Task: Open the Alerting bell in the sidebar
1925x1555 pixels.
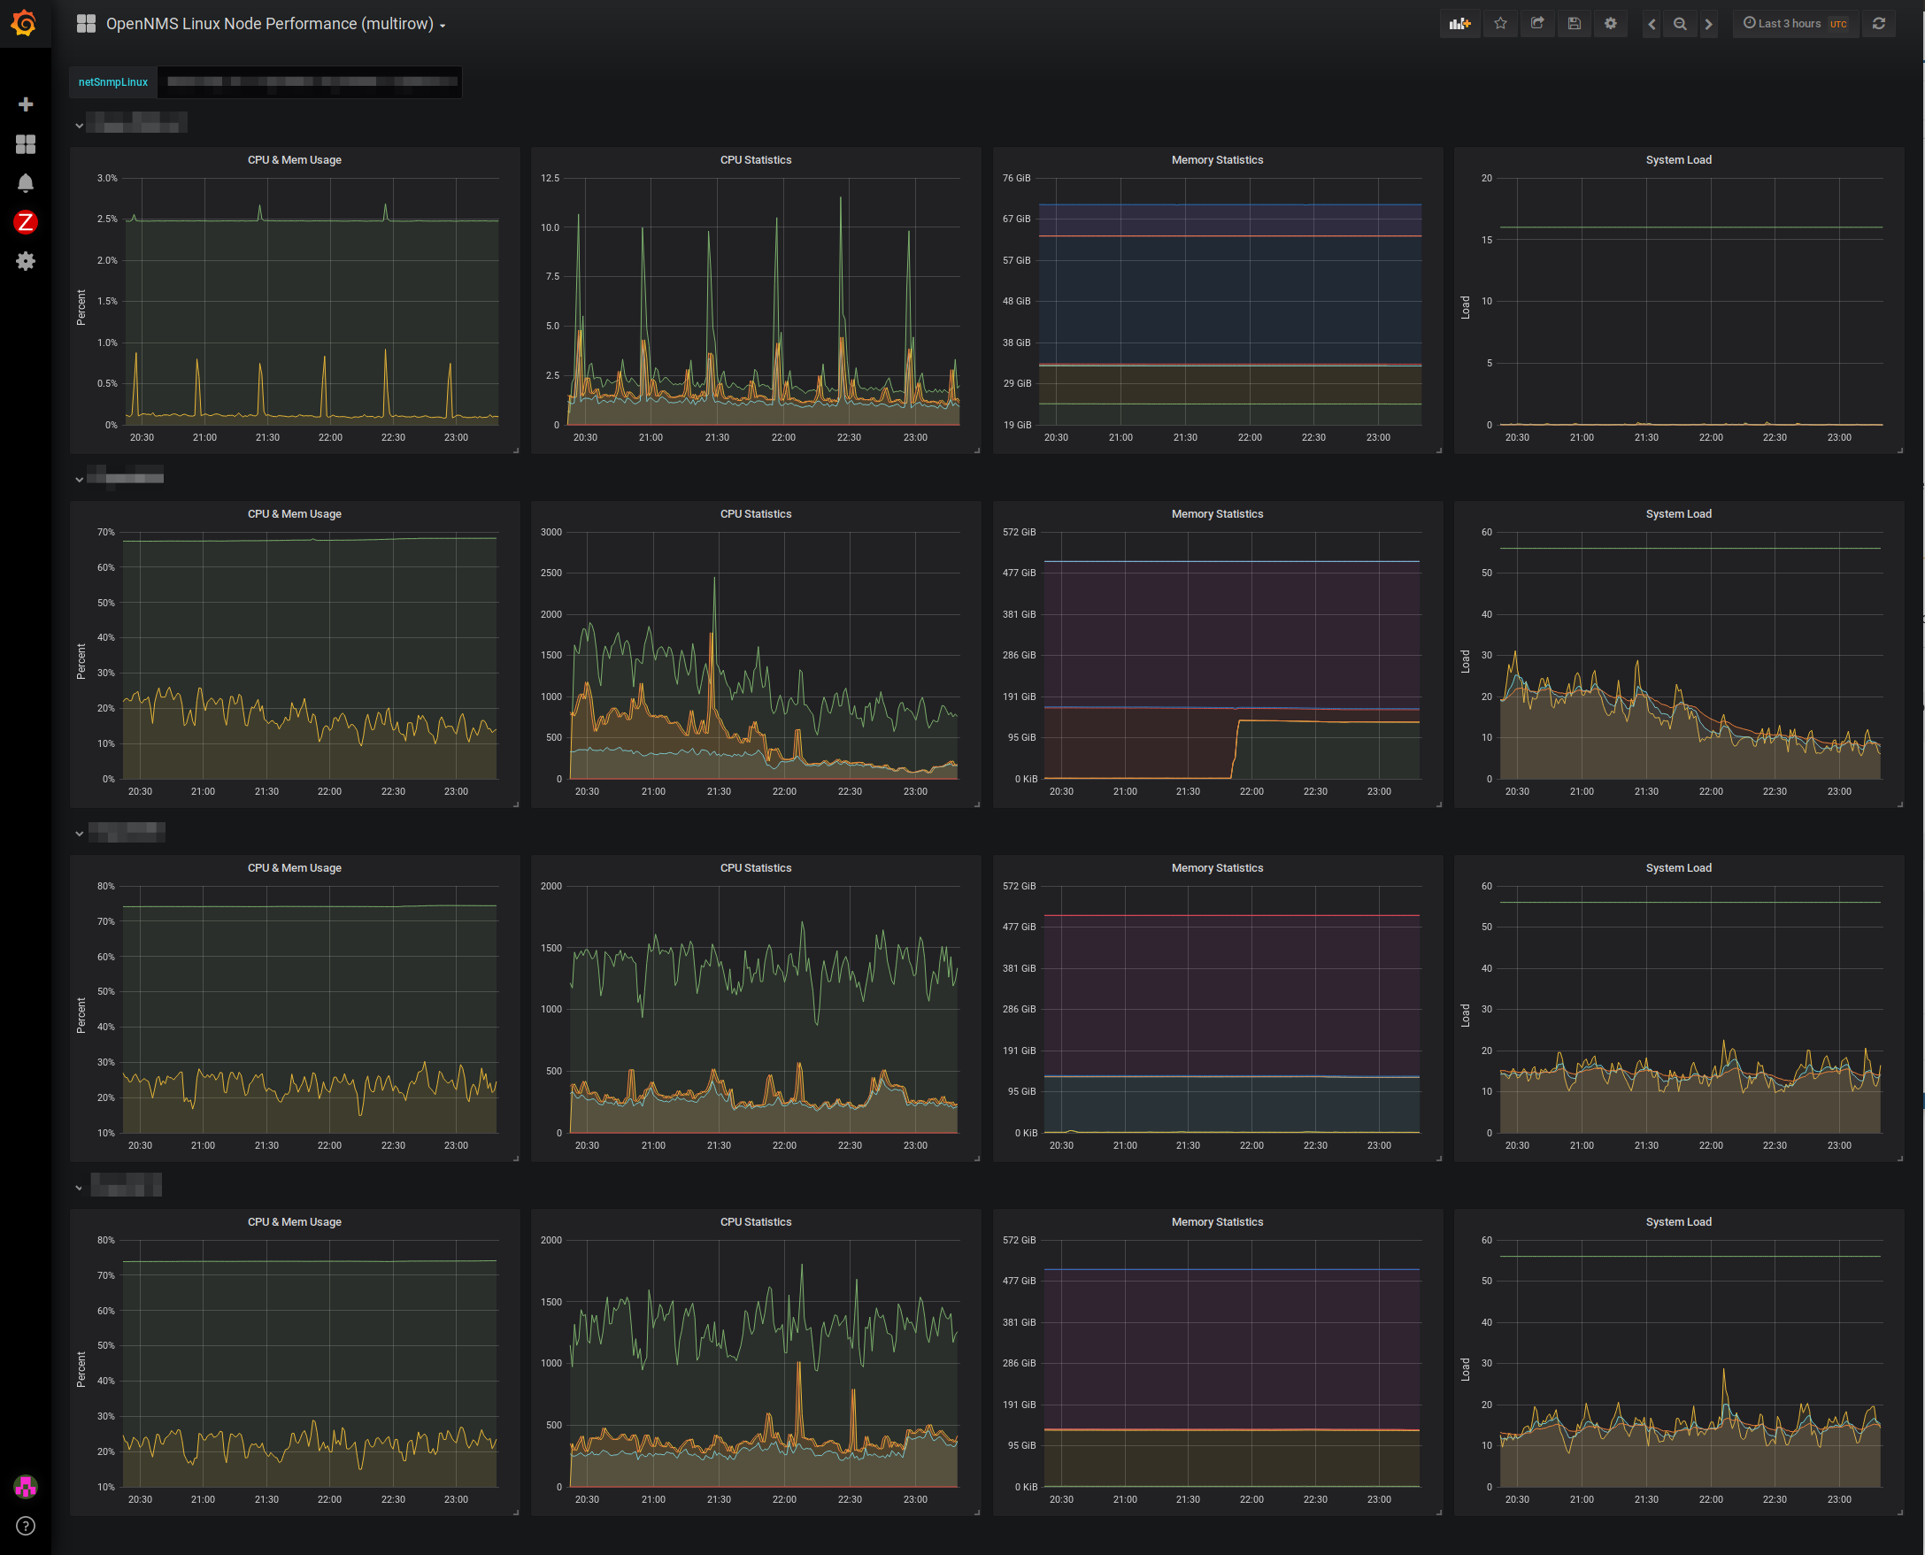Action: [x=25, y=183]
